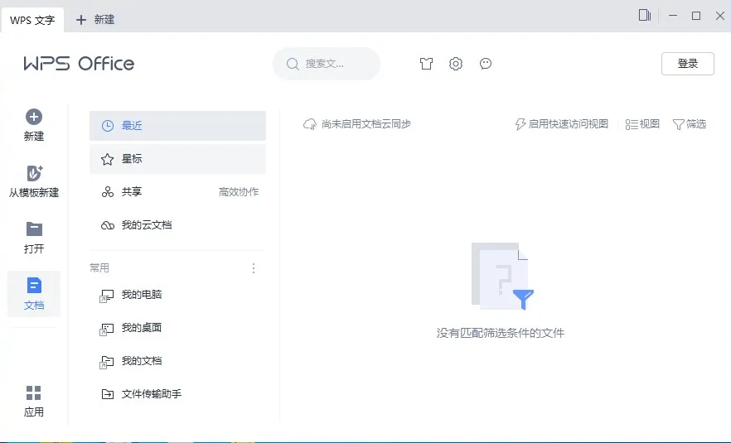Click the WPS Office logo

pyautogui.click(x=79, y=64)
